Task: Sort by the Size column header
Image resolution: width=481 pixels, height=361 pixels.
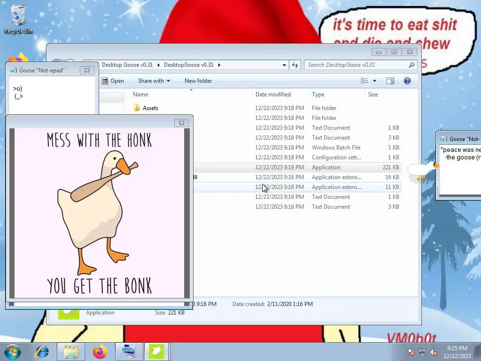Action: point(383,94)
